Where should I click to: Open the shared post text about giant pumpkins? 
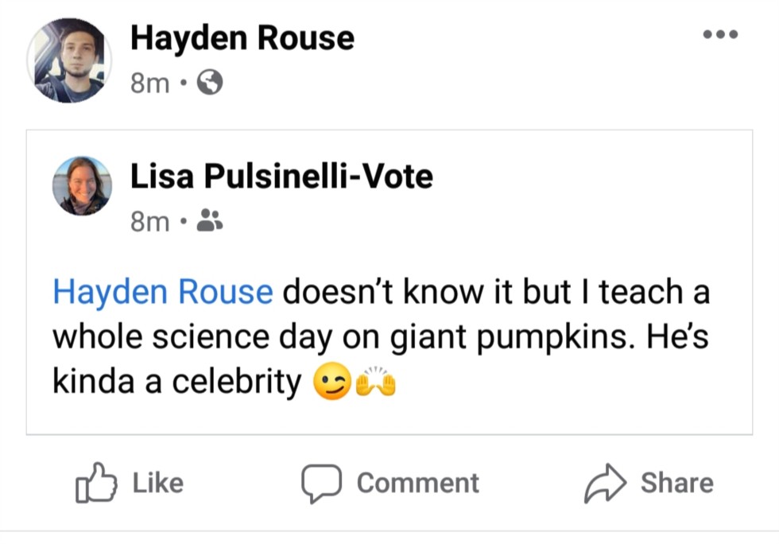[x=382, y=337]
